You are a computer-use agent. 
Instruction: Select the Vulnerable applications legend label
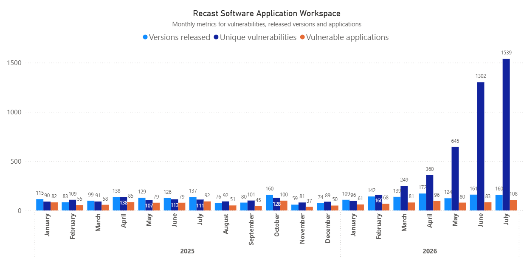[x=347, y=37]
